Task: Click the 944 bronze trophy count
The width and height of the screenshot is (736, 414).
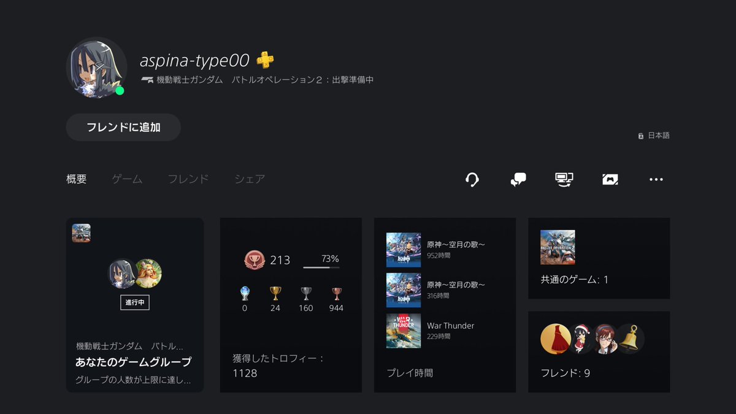Action: click(336, 308)
